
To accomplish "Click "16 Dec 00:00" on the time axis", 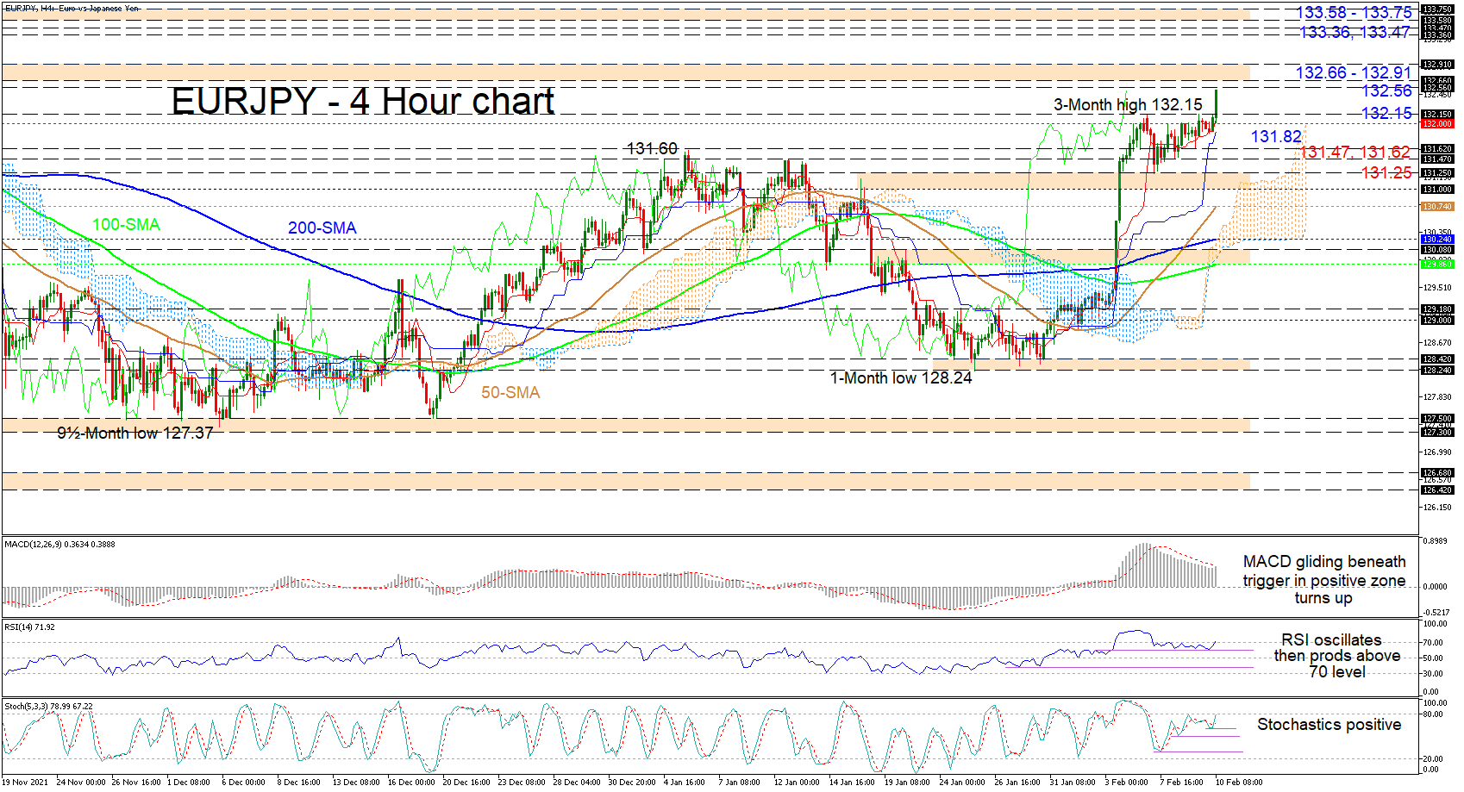I will 411,782.
